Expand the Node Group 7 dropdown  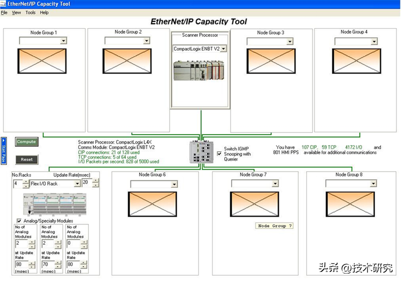(x=275, y=184)
